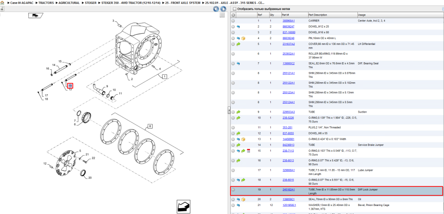Image resolution: width=444 pixels, height=214 pixels.
Task: Click 'Bevel, Pinion Bearing Cage' usage text
Action: pyautogui.click(x=373, y=205)
